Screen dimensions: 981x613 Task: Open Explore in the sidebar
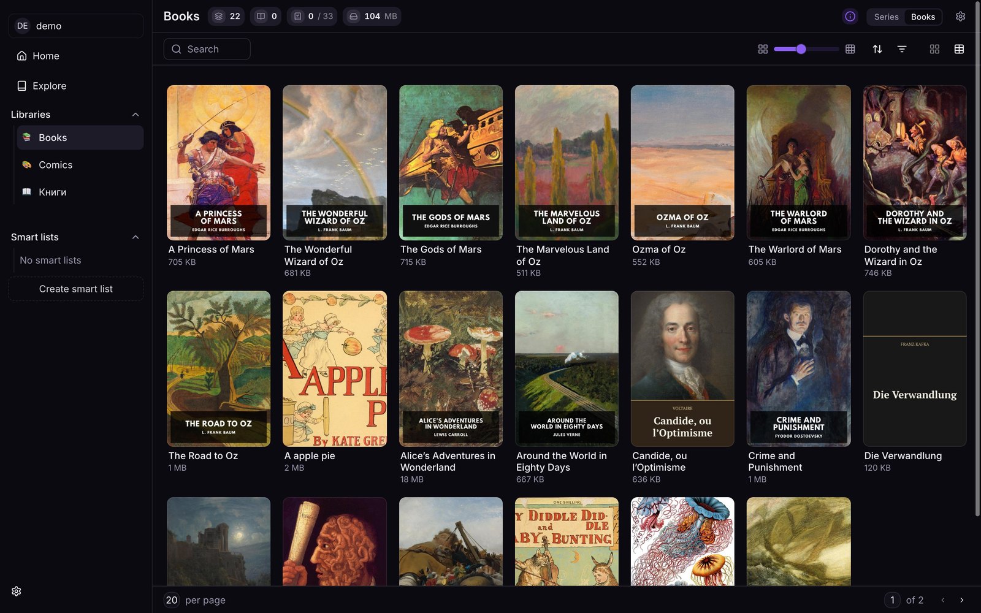[x=76, y=86]
